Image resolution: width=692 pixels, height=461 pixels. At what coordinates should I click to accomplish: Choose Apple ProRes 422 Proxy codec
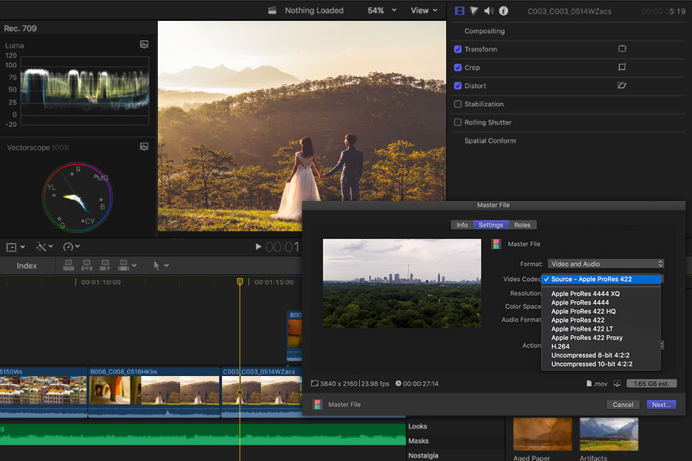click(601, 338)
